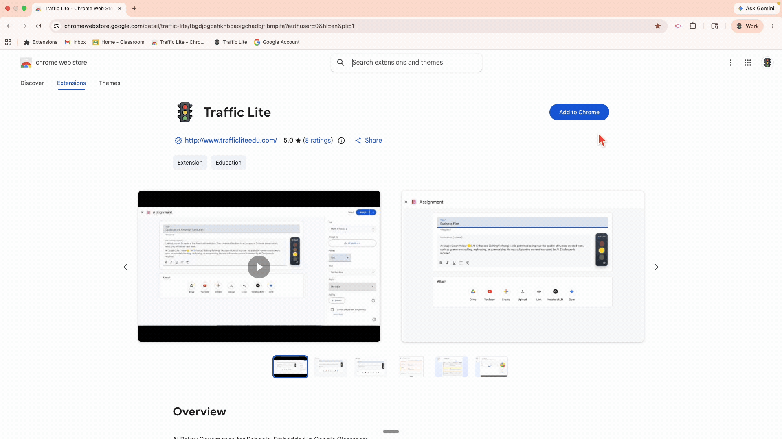Open the apps grid in bookmarks bar
Image resolution: width=782 pixels, height=439 pixels.
point(8,42)
